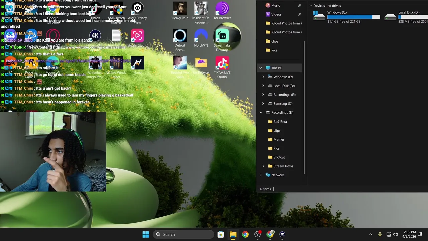The height and width of the screenshot is (241, 428).
Task: Click the taskbar Search box
Action: click(x=184, y=234)
